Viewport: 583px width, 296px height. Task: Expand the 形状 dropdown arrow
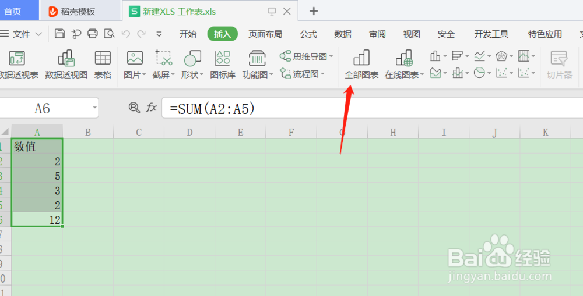[x=202, y=74]
